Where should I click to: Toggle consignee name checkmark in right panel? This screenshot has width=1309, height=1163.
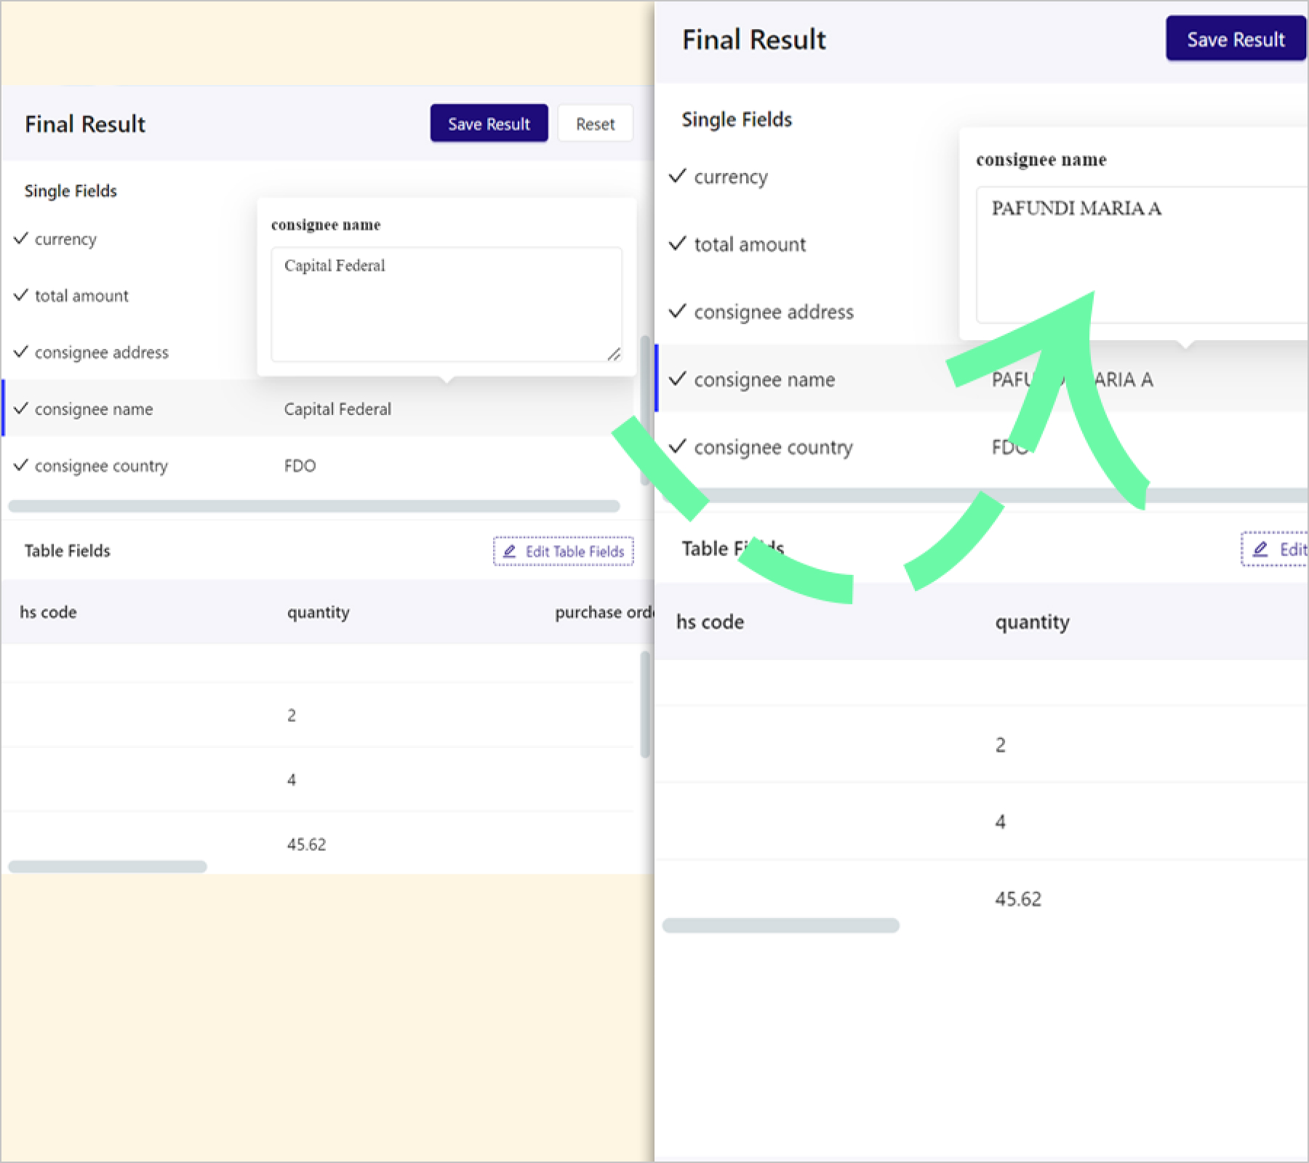click(677, 379)
